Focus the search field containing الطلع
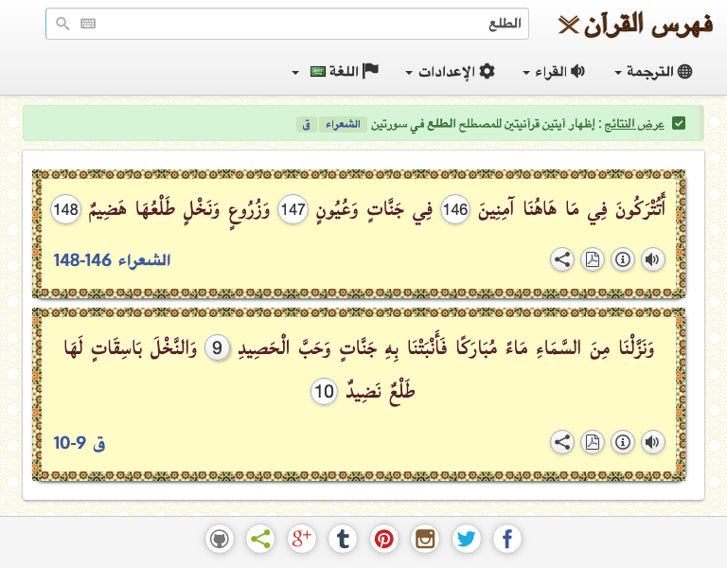Viewport: 727px width, 568px height. pyautogui.click(x=303, y=25)
